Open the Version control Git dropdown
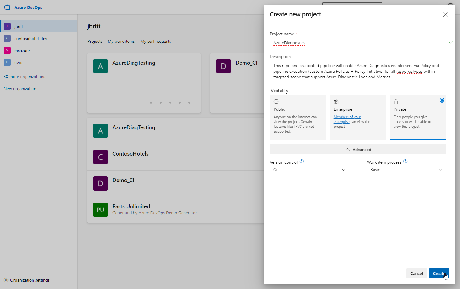This screenshot has height=289, width=460. click(309, 170)
